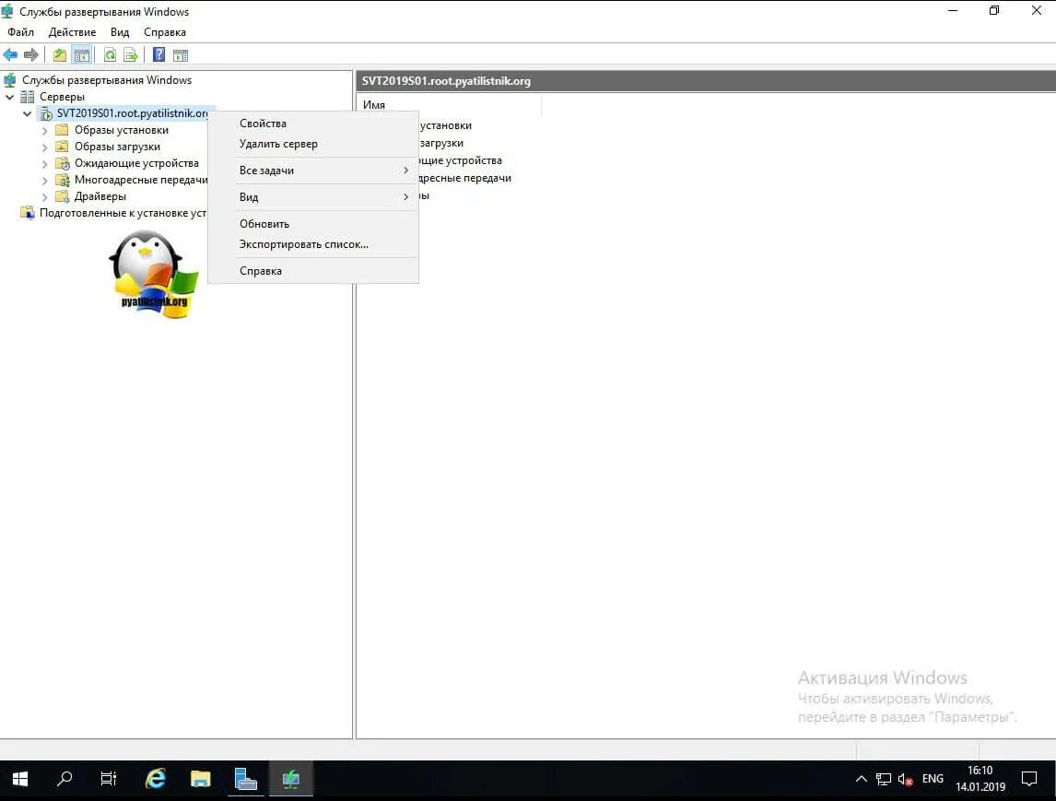
Task: Click the server icon beside SVT2019S01.root.pyatilistnik.org
Action: coord(46,112)
